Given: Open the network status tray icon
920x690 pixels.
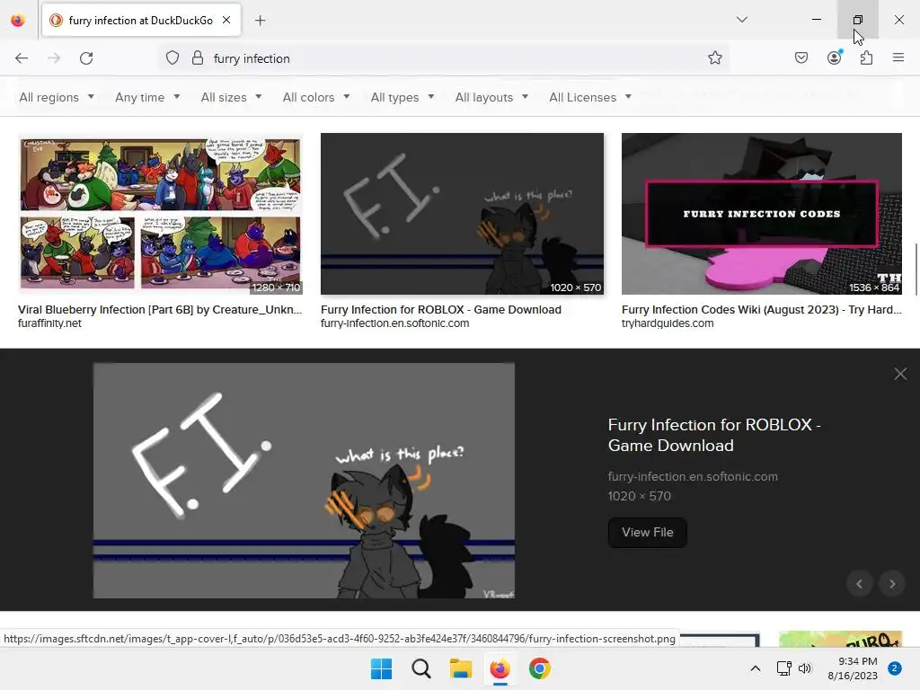Looking at the screenshot, I should [x=783, y=668].
